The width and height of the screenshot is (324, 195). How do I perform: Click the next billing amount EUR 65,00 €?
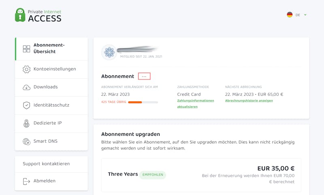tap(271, 94)
